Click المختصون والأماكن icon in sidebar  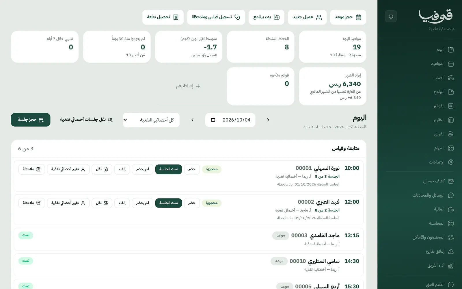tap(451, 237)
